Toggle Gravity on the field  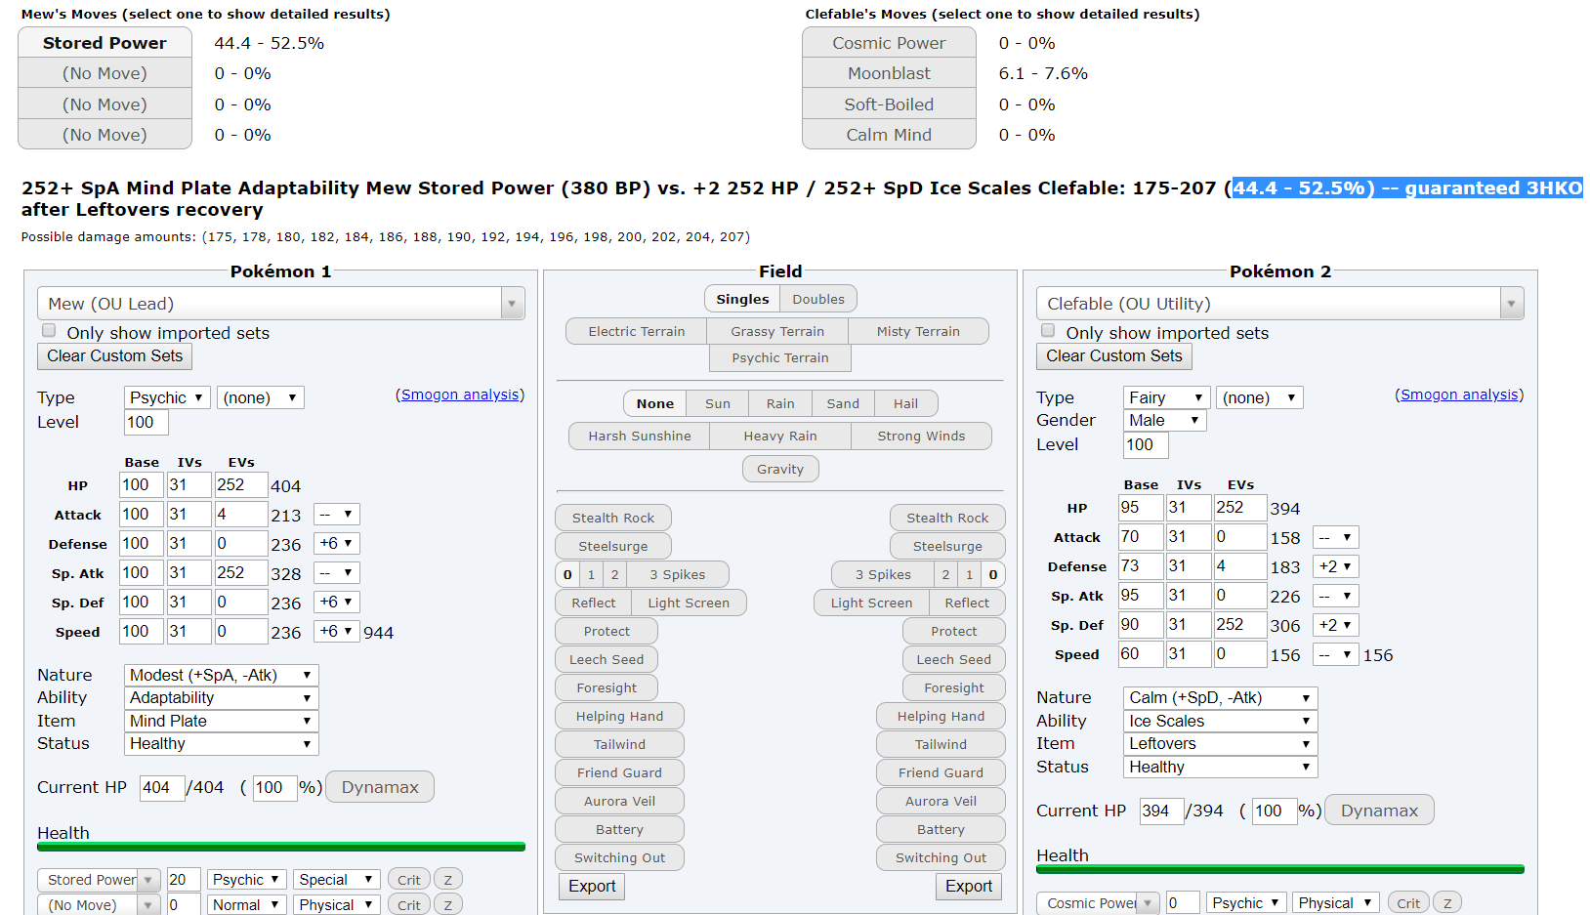(780, 469)
